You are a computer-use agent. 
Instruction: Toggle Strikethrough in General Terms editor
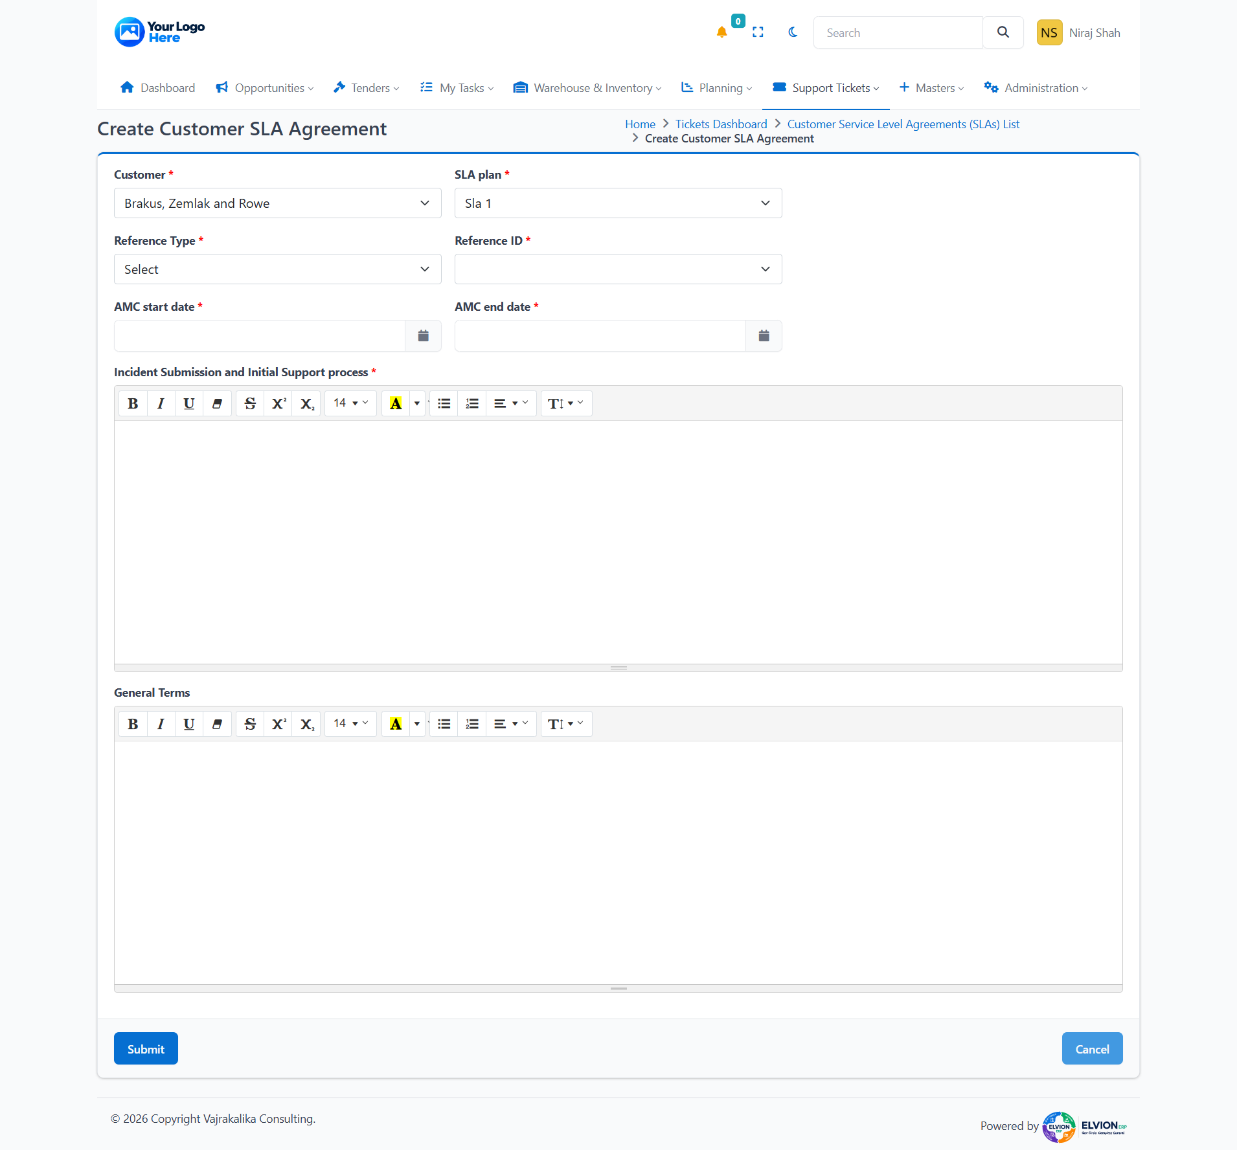pos(250,724)
